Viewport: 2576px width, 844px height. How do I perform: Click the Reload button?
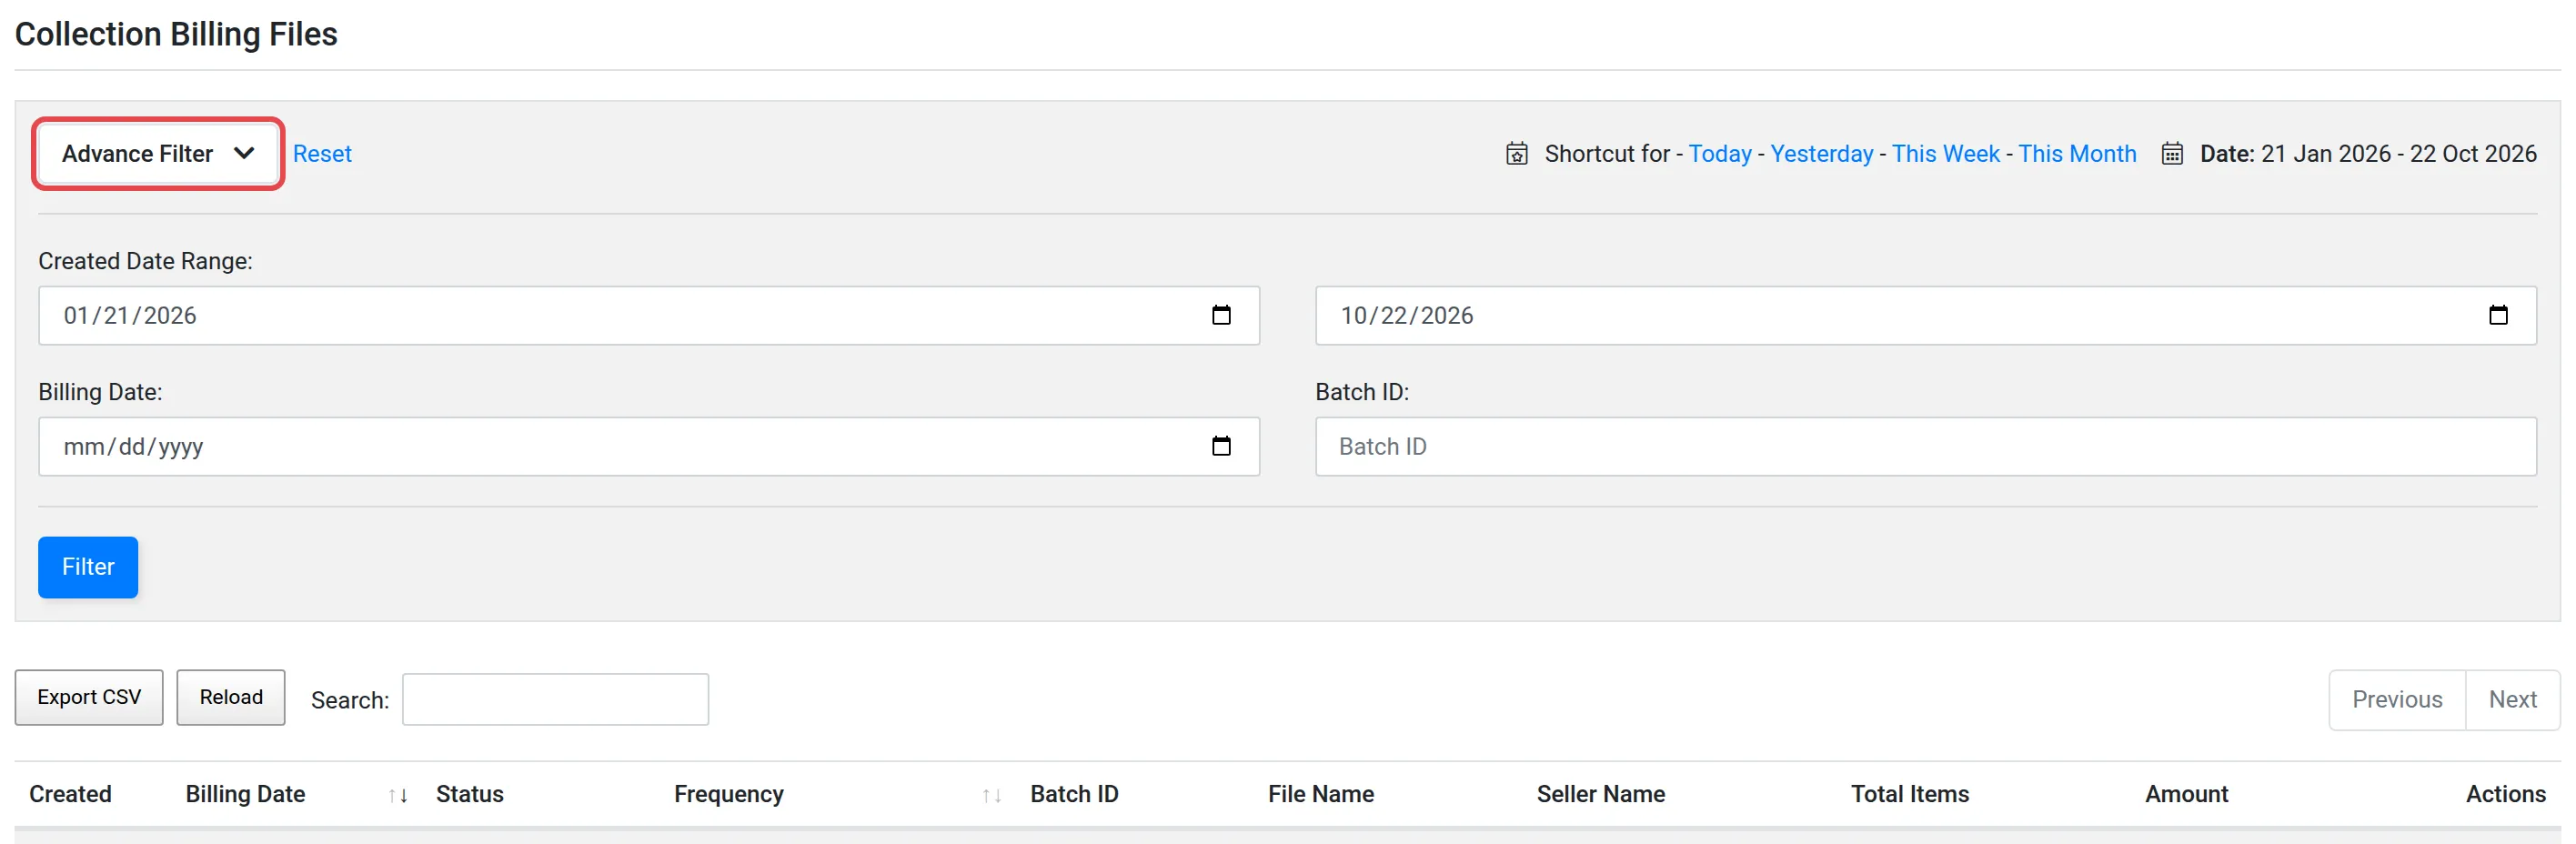tap(231, 697)
